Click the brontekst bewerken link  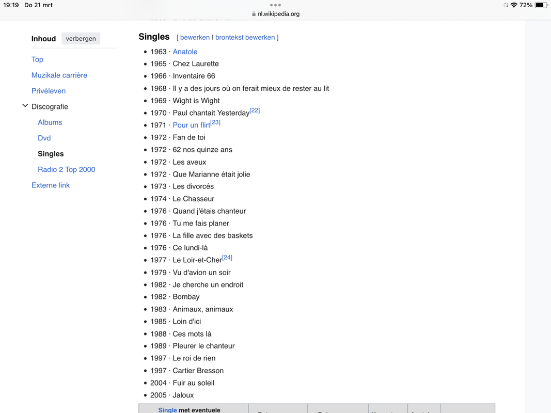(245, 38)
